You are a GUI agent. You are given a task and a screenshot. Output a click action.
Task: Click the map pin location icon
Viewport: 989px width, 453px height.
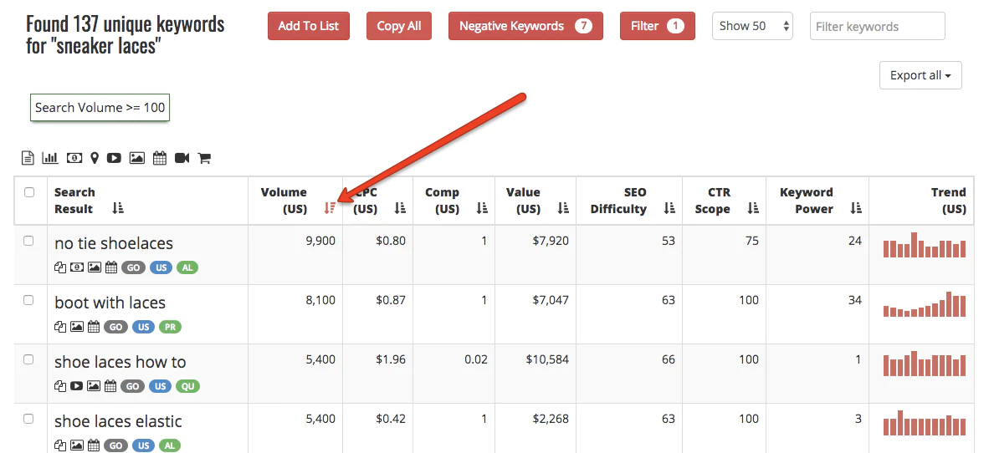coord(95,158)
